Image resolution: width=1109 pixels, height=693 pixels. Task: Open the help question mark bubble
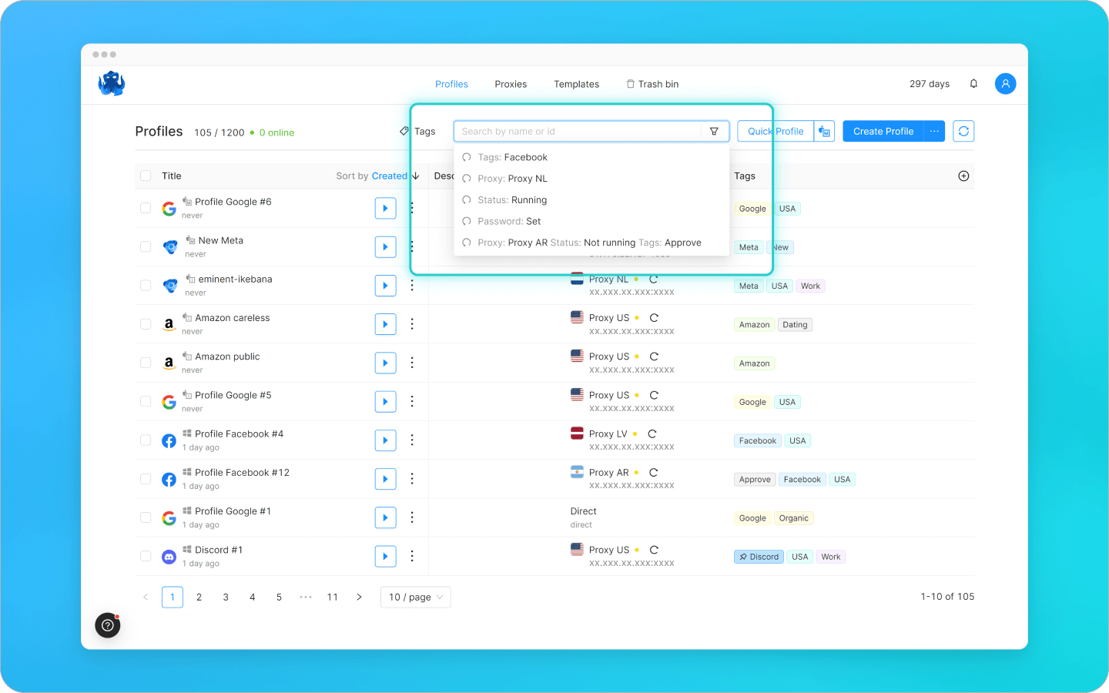[108, 625]
